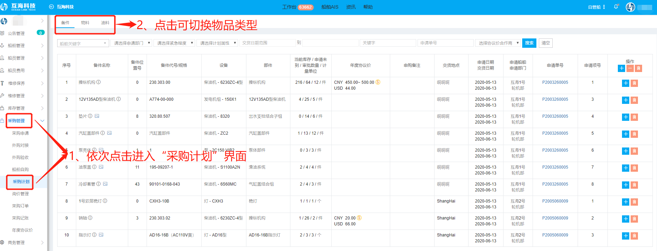
Task: Focus the 关键字 search field
Action: [388, 43]
